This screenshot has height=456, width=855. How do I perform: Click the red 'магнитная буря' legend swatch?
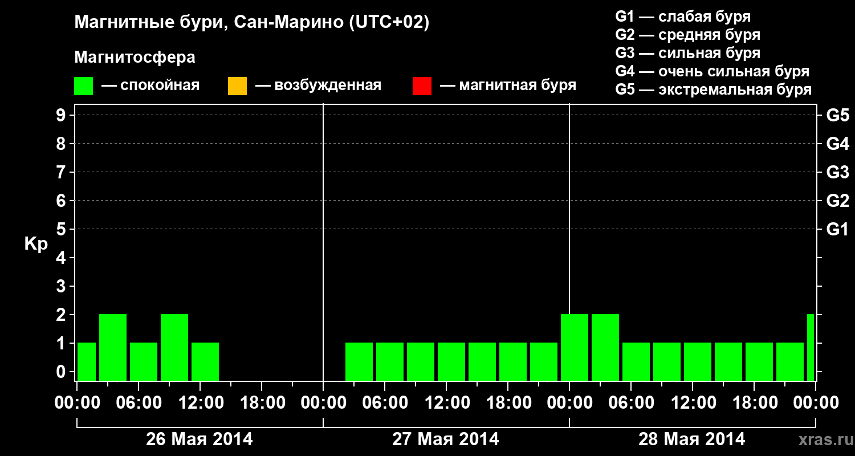(x=422, y=86)
